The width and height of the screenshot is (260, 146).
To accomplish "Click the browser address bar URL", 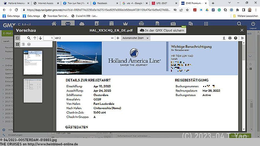I will (x=98, y=10).
